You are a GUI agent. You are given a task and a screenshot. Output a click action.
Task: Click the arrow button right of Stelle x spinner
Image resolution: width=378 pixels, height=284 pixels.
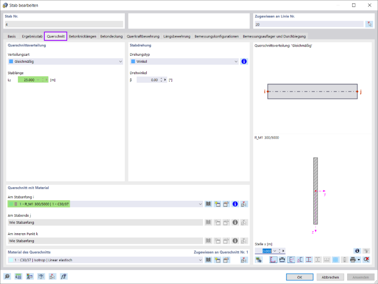283,251
